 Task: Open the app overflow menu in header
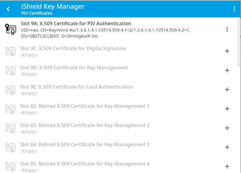tap(234, 9)
